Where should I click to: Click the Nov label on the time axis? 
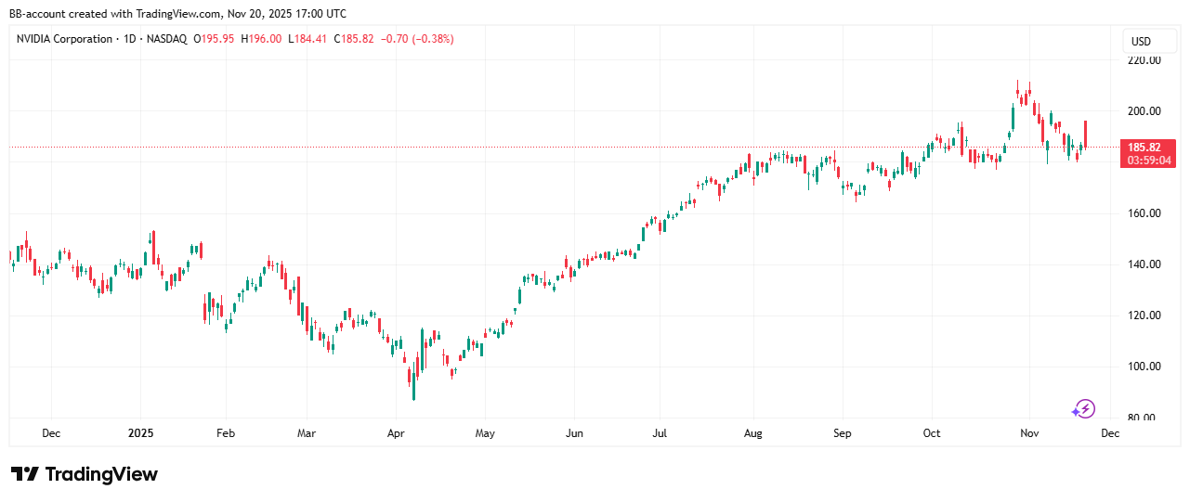tap(1028, 433)
